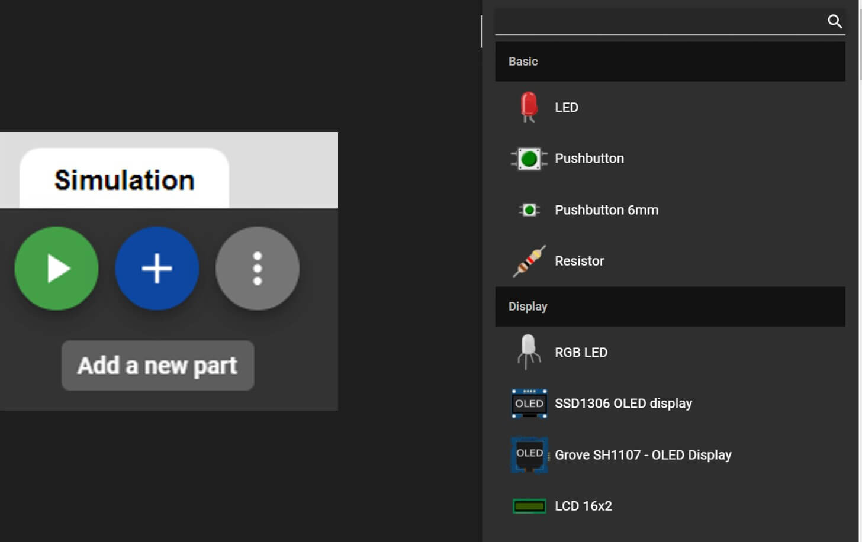This screenshot has width=862, height=542.
Task: Select the Grove SH1107 OLED icon
Action: point(529,455)
